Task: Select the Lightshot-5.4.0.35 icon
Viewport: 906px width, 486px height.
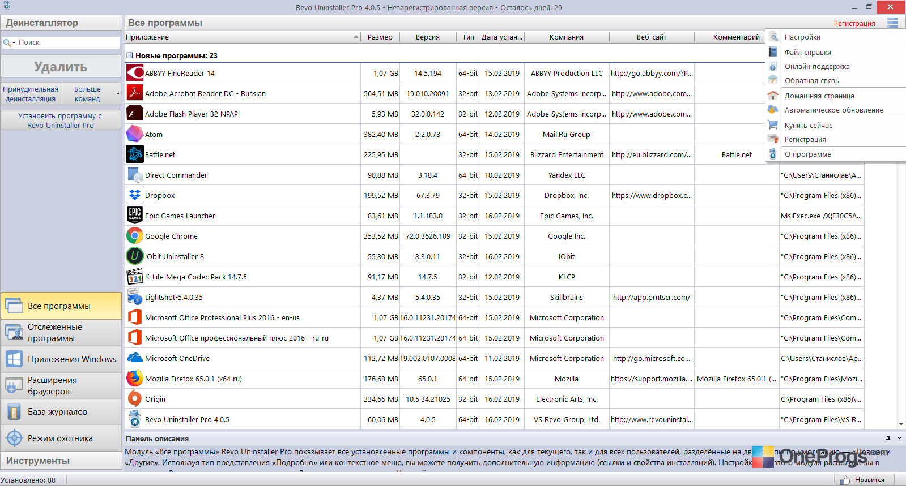Action: (135, 297)
